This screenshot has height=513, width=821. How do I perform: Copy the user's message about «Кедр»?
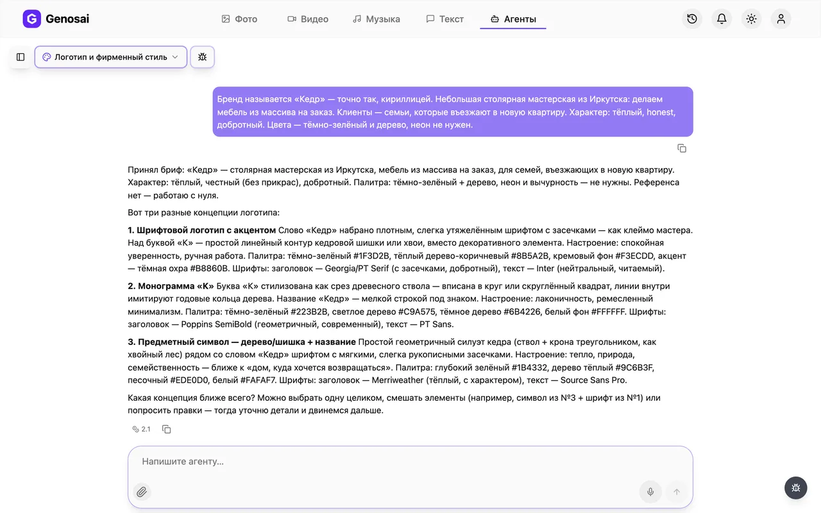click(682, 148)
